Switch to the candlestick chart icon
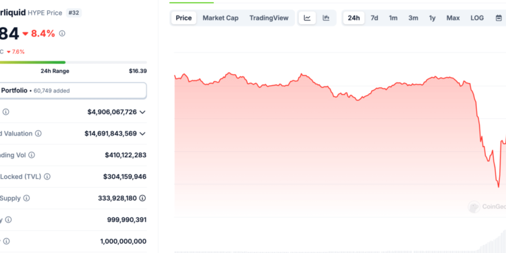The height and width of the screenshot is (253, 506). pos(326,18)
